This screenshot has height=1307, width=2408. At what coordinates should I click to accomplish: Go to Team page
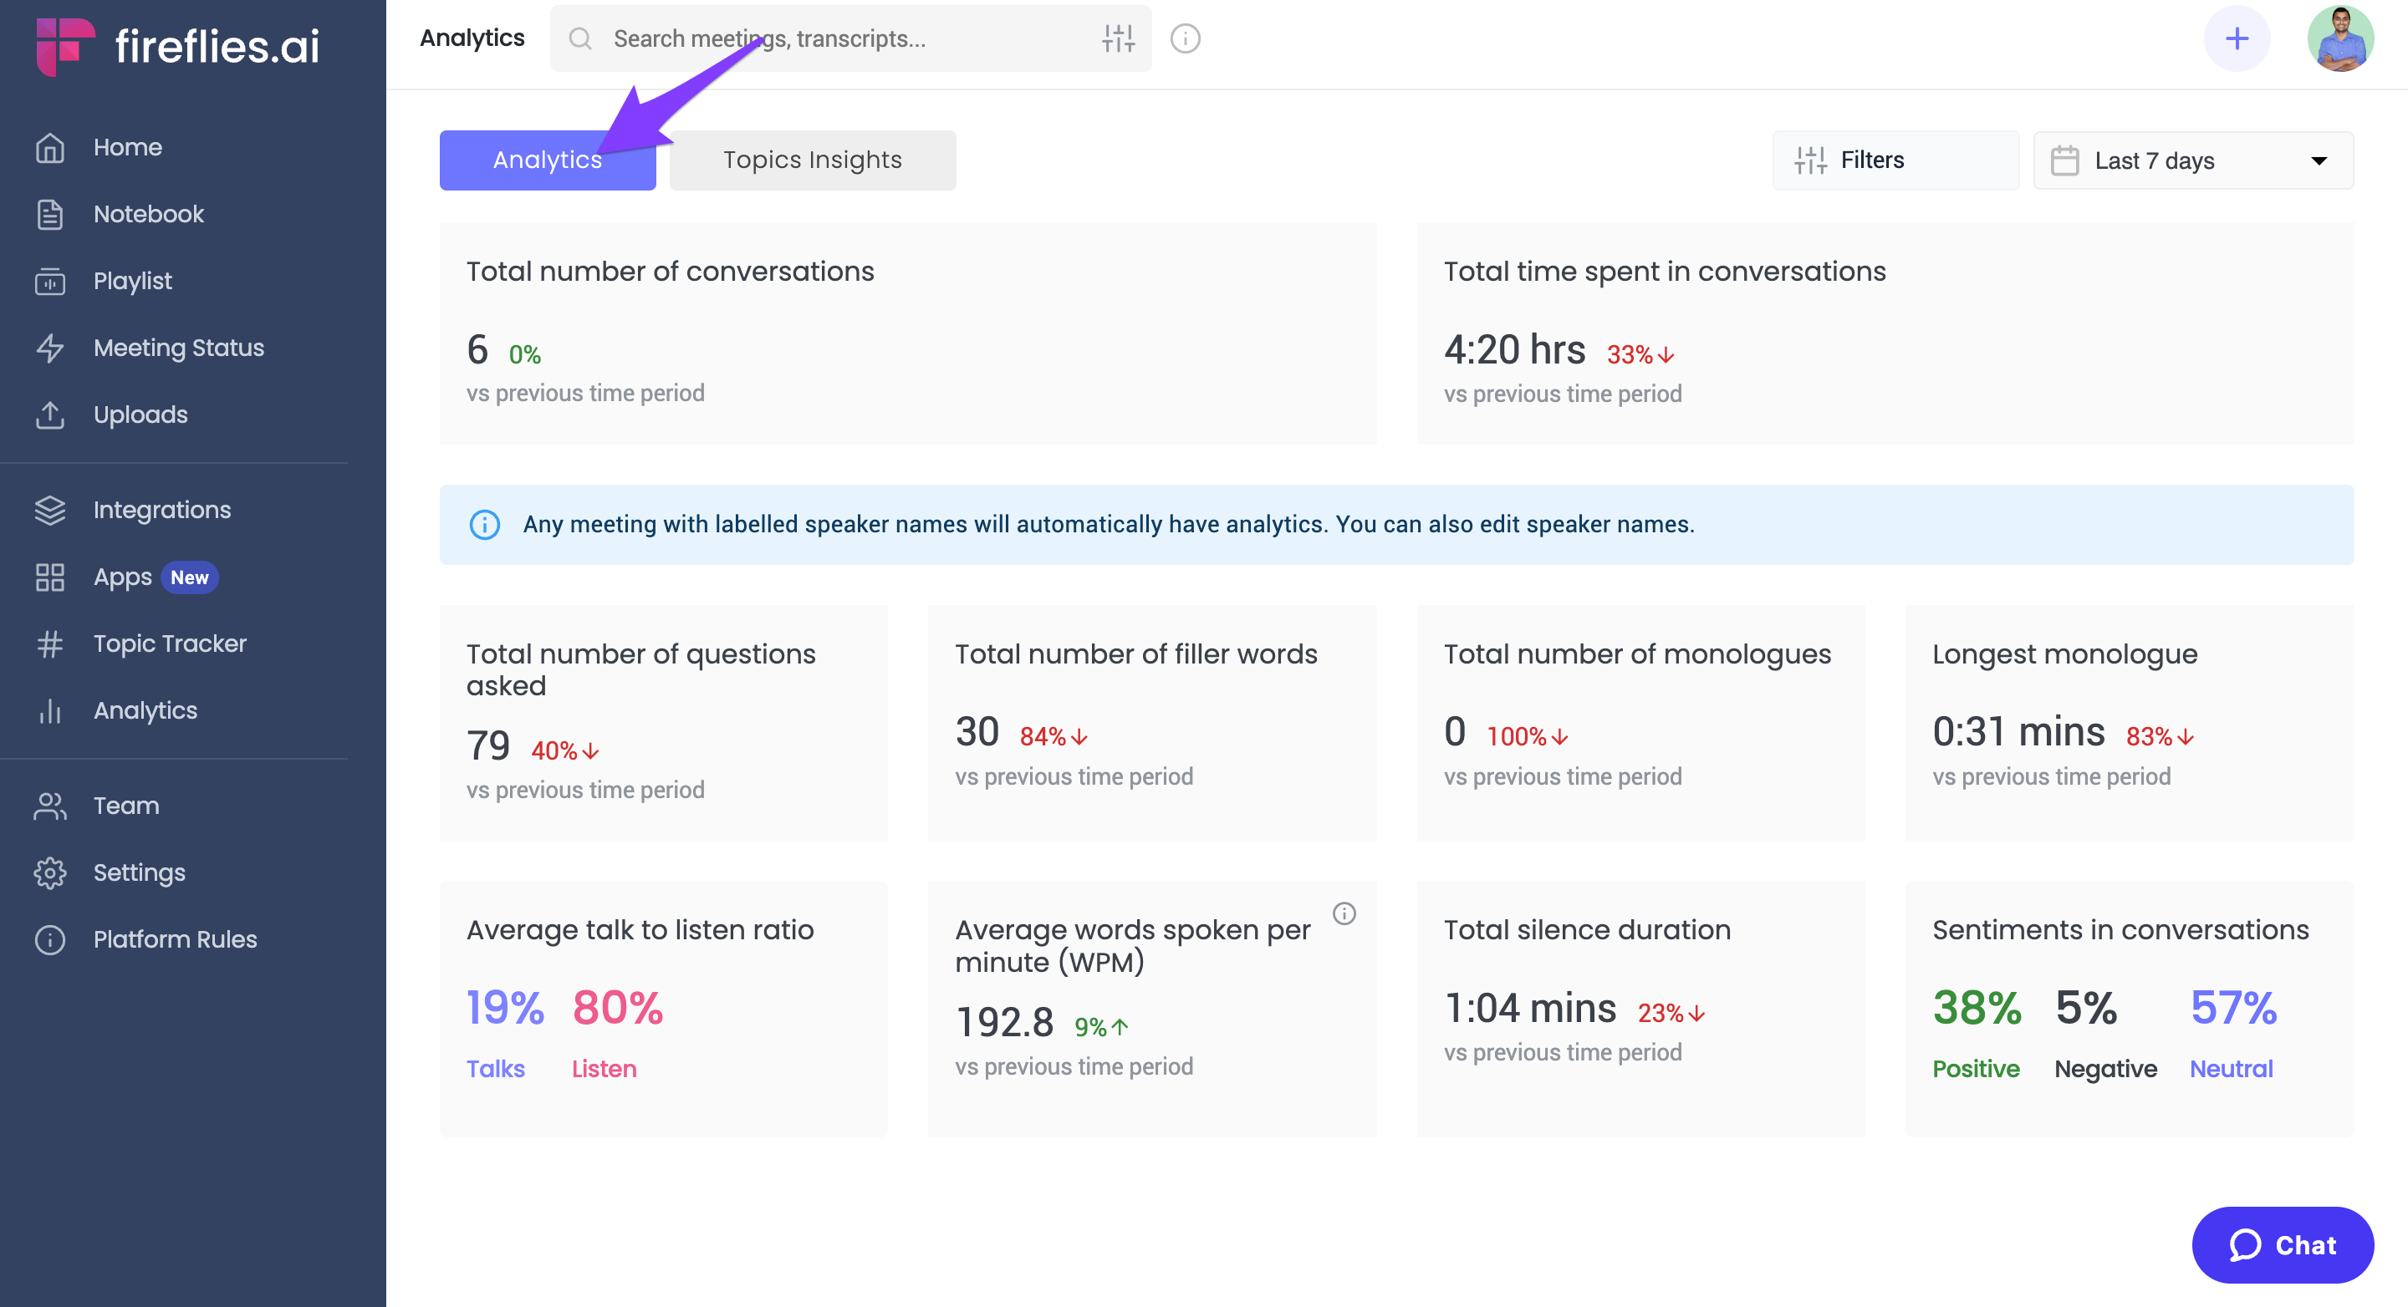point(126,806)
